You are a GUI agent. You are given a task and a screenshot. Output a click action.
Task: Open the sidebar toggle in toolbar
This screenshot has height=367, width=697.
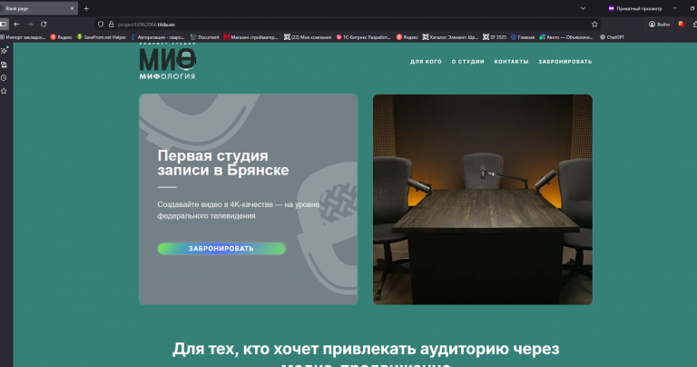3,25
